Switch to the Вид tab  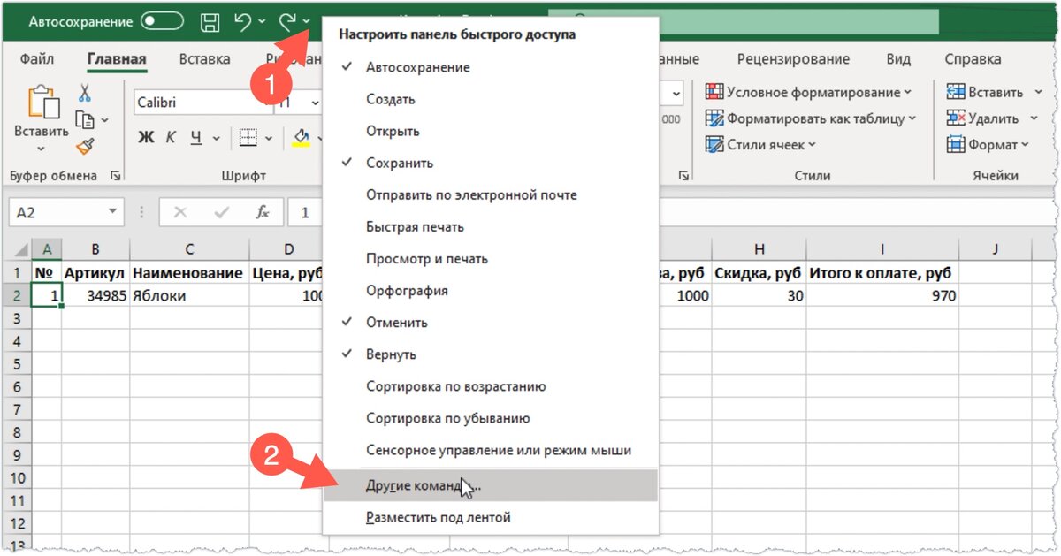coord(898,59)
